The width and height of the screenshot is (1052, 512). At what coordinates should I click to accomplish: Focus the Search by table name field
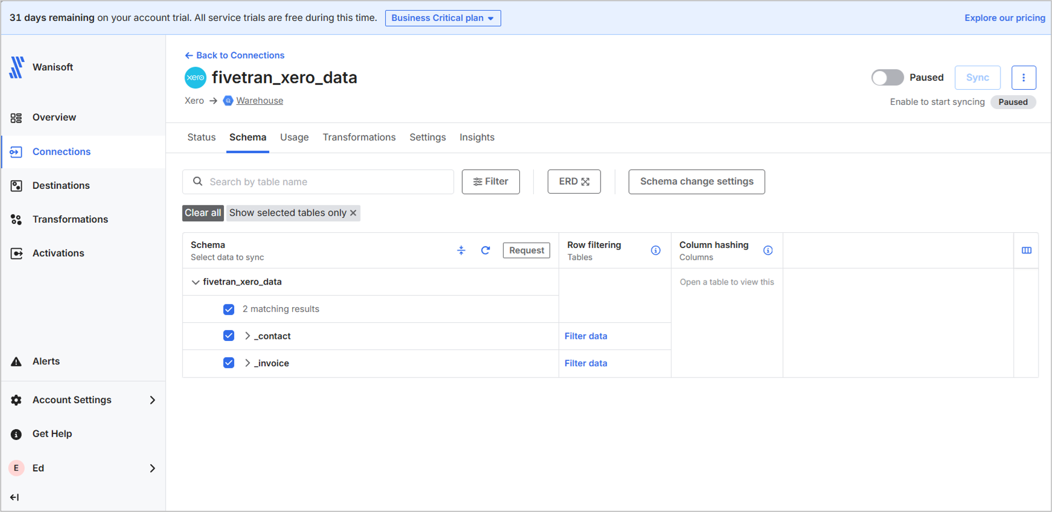pos(318,182)
